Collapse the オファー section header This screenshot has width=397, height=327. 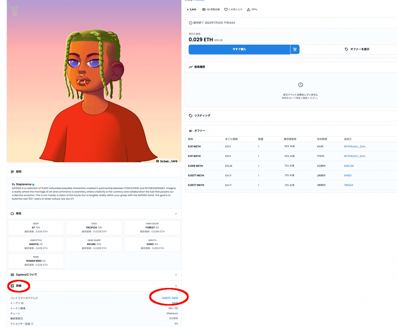tap(291, 131)
